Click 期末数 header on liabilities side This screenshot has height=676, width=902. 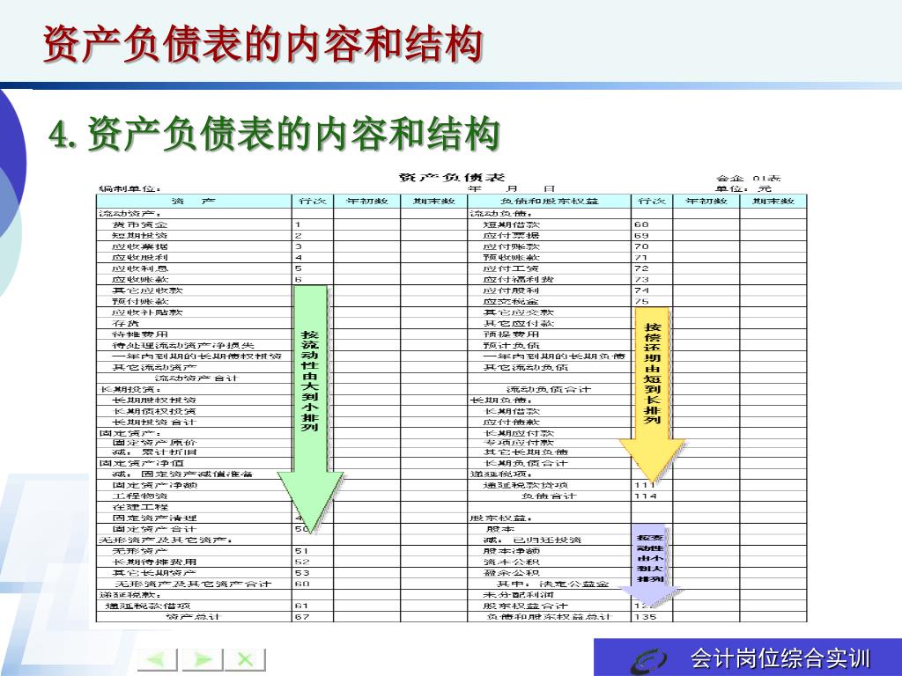pos(773,202)
